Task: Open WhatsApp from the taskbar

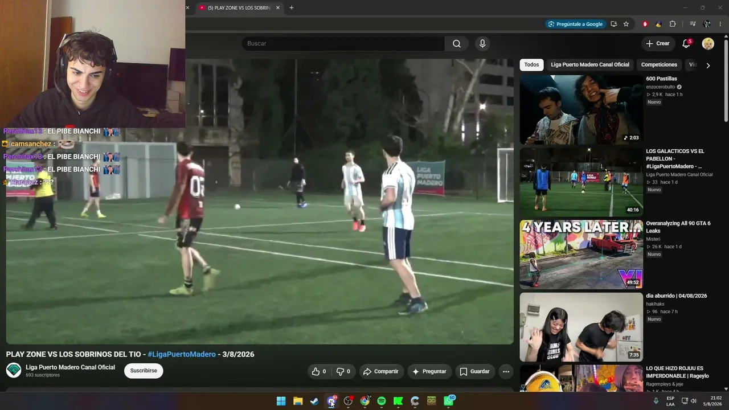Action: point(449,401)
